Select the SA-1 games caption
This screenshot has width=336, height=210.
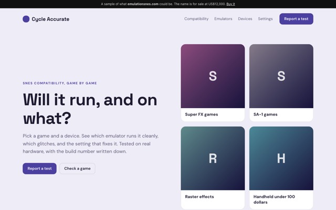[265, 114]
